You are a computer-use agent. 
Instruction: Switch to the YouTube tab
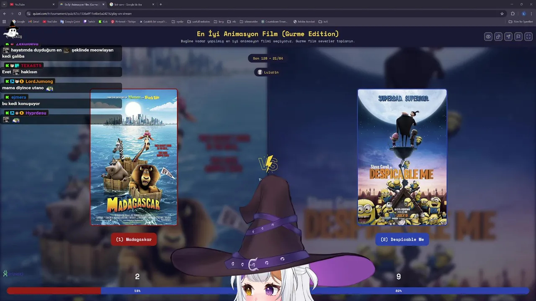[31, 4]
